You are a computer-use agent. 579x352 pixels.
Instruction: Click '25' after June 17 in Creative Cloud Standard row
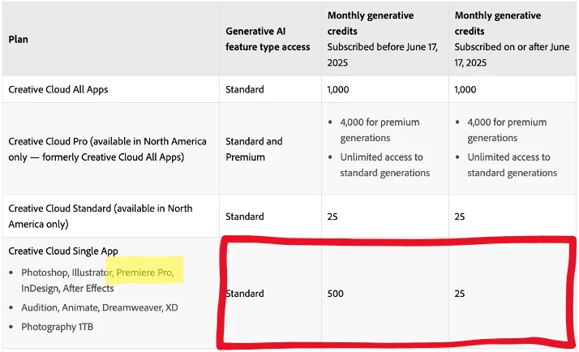point(459,217)
